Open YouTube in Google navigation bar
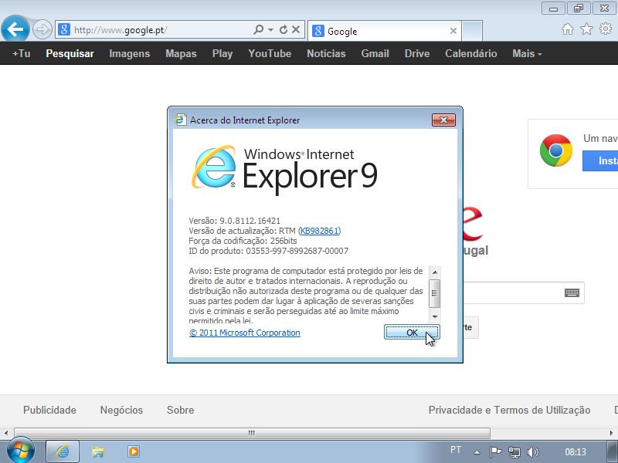The height and width of the screenshot is (463, 618). click(x=270, y=53)
